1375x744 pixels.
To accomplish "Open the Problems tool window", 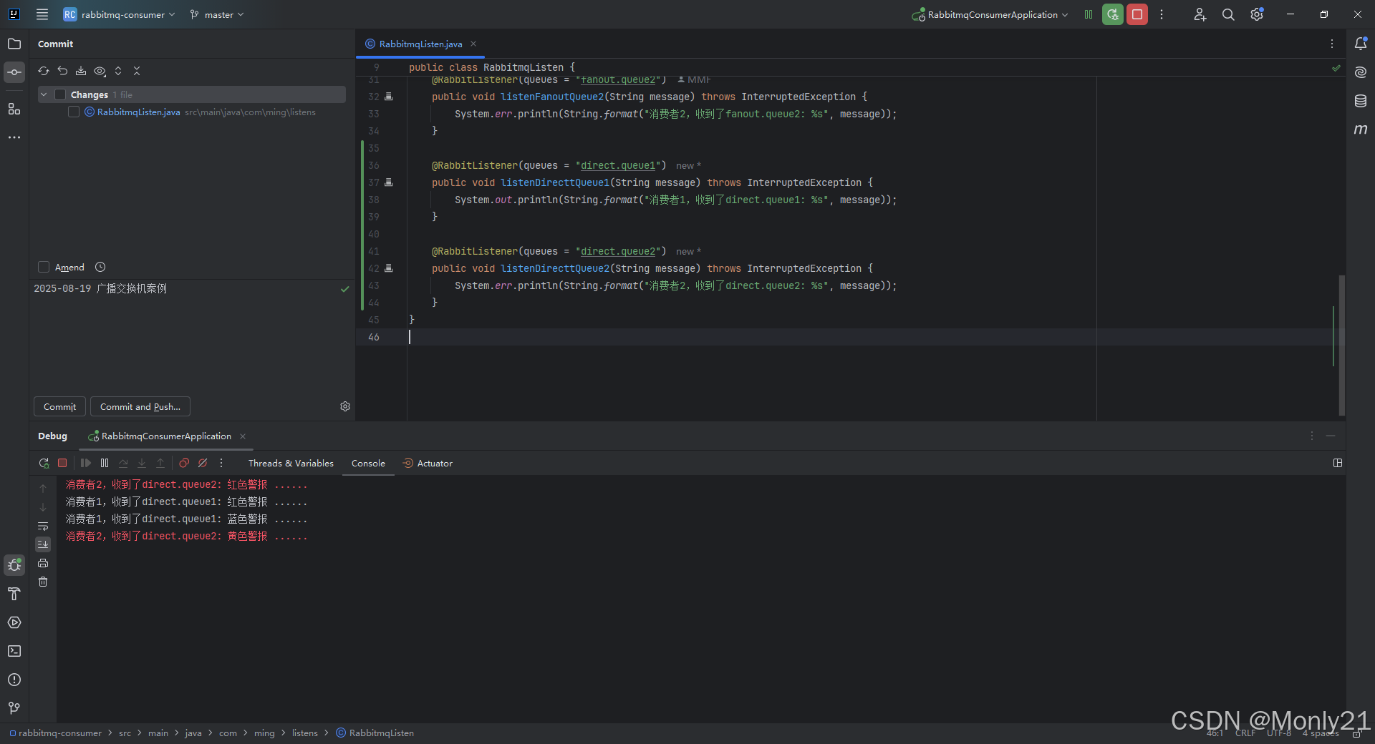I will tap(14, 680).
